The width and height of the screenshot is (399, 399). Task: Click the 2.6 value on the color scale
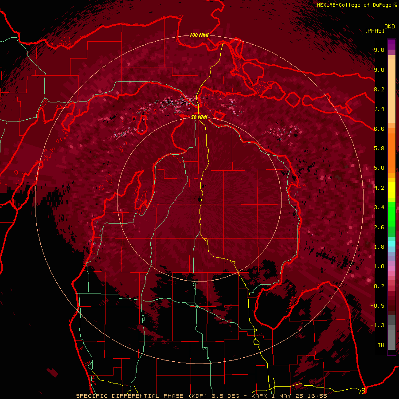click(379, 227)
